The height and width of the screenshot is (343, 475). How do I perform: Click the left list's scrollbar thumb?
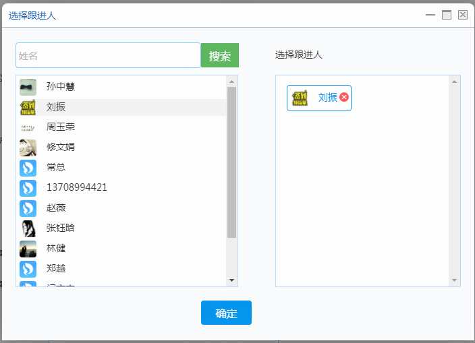tap(232, 162)
